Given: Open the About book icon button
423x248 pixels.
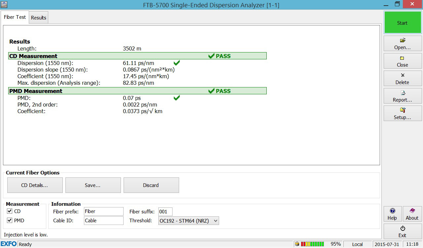Looking at the screenshot, I should coord(412,214).
